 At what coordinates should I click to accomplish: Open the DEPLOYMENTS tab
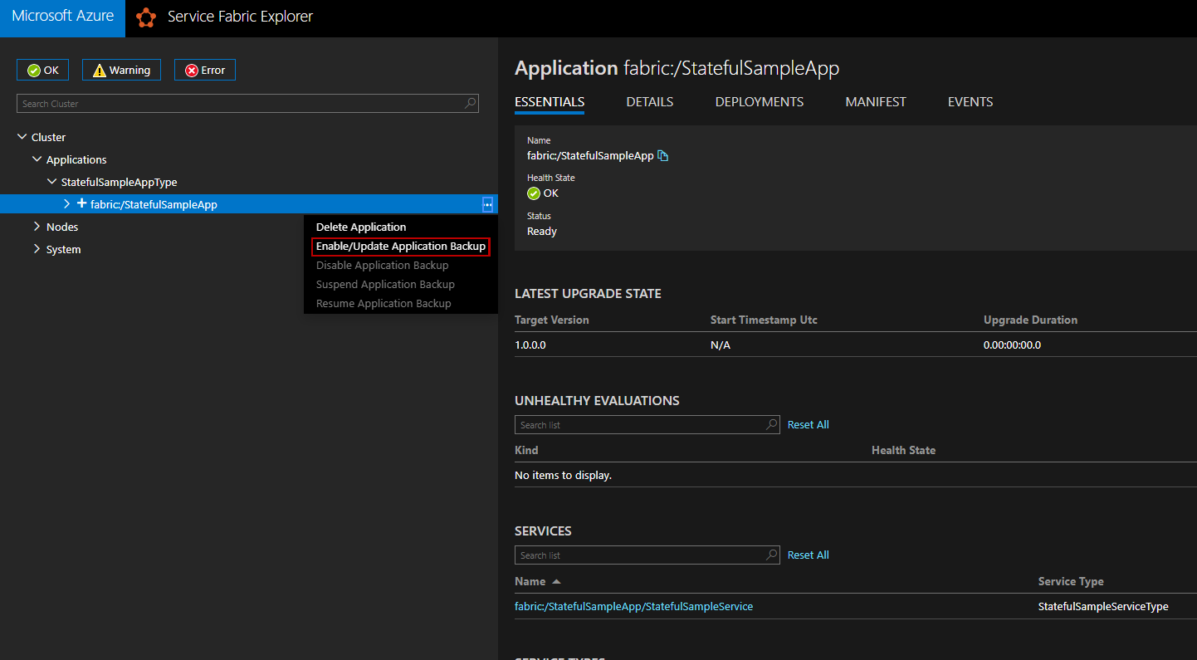point(759,102)
